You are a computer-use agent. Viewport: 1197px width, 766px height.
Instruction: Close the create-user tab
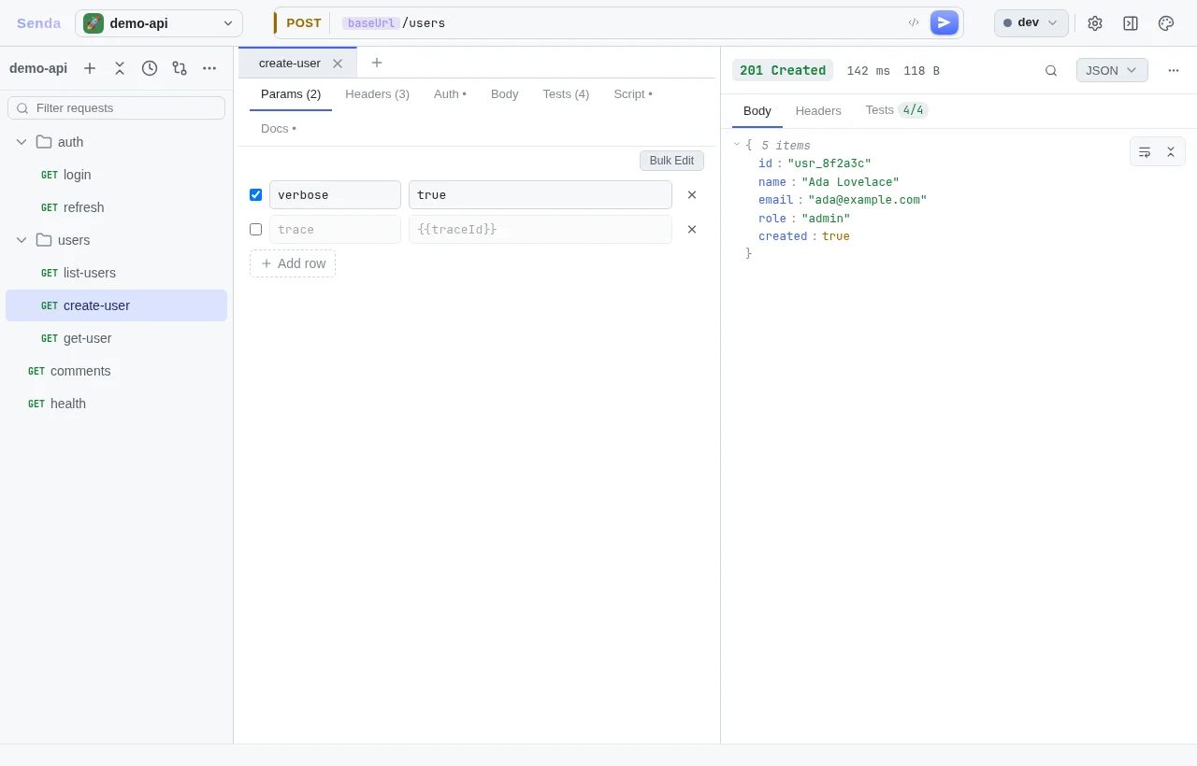338,64
